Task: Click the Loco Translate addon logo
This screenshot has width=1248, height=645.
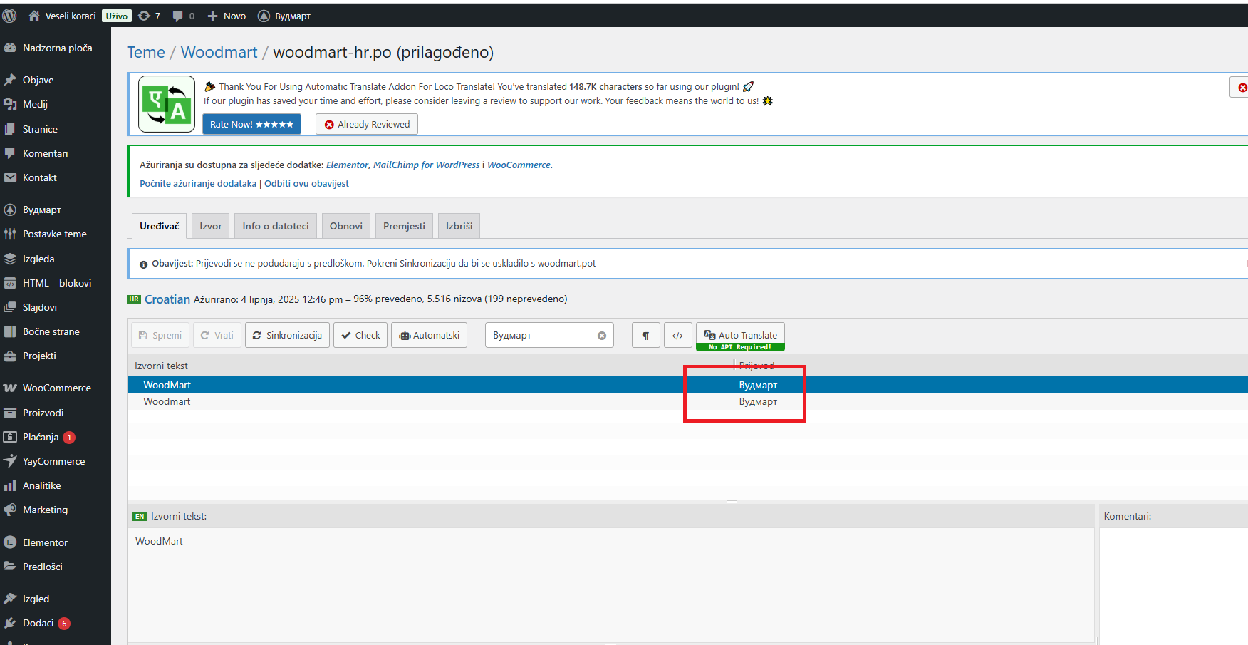Action: pos(167,104)
